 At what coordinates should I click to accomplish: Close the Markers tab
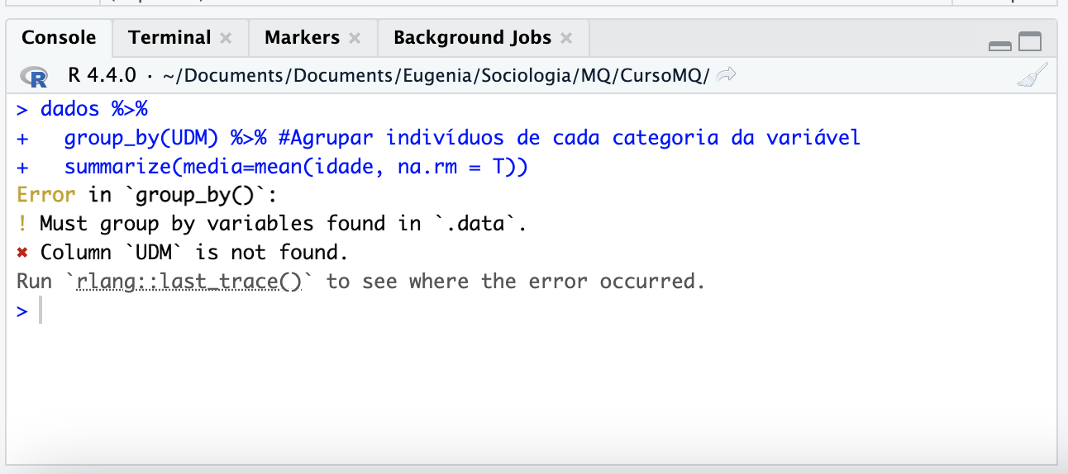[x=355, y=38]
